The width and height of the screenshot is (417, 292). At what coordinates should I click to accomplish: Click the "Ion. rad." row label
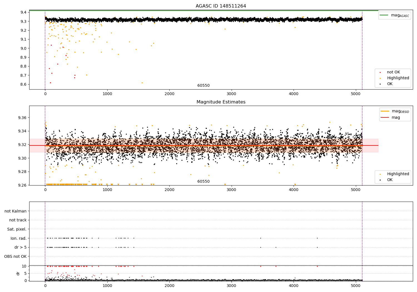tap(19, 238)
